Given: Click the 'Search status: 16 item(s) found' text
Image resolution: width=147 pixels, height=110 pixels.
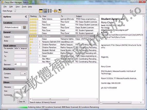Looking at the screenshot, I should point(43,102).
